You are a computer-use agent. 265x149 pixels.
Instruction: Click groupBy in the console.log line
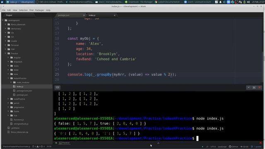[104, 74]
